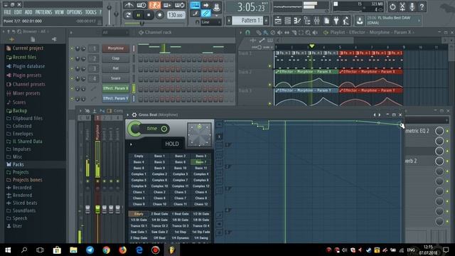This screenshot has width=455, height=256.
Task: Click the countdown before recording icon
Action: pos(155,5)
